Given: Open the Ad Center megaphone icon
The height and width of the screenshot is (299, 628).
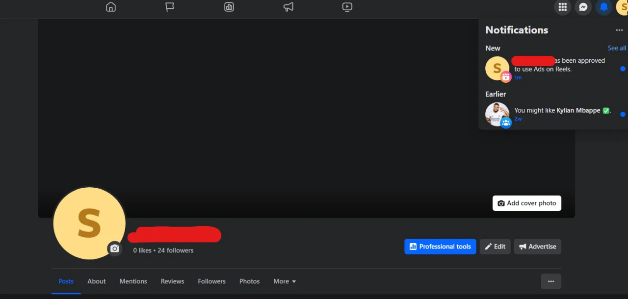Looking at the screenshot, I should (x=288, y=7).
